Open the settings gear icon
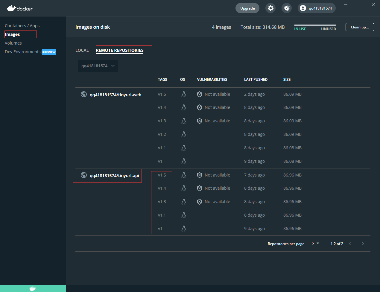The image size is (380, 292). (270, 8)
